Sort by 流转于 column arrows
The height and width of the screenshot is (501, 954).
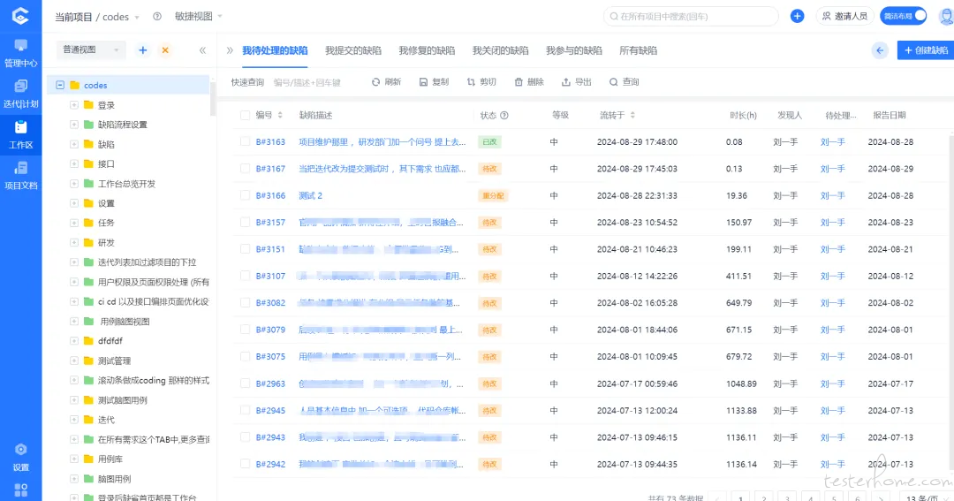coord(632,115)
